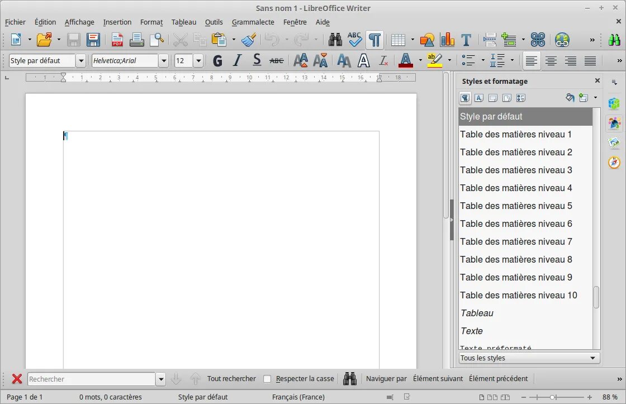Activate Fill Format Mode icon
Image resolution: width=626 pixels, height=404 pixels.
tap(570, 97)
